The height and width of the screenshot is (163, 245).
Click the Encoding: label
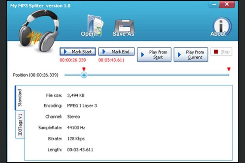53,106
